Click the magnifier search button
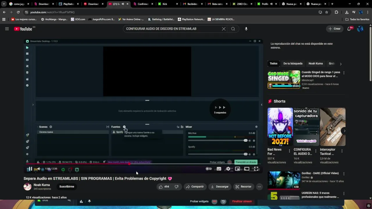372x209 pixels. point(233,29)
